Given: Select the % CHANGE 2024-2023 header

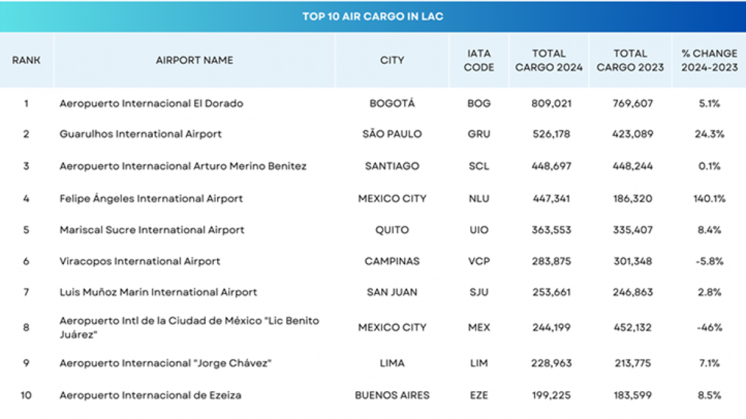Looking at the screenshot, I should [709, 60].
